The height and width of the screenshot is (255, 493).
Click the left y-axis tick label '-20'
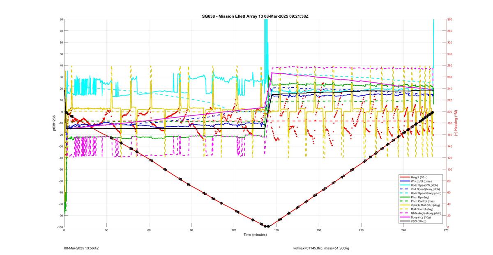tap(60, 134)
